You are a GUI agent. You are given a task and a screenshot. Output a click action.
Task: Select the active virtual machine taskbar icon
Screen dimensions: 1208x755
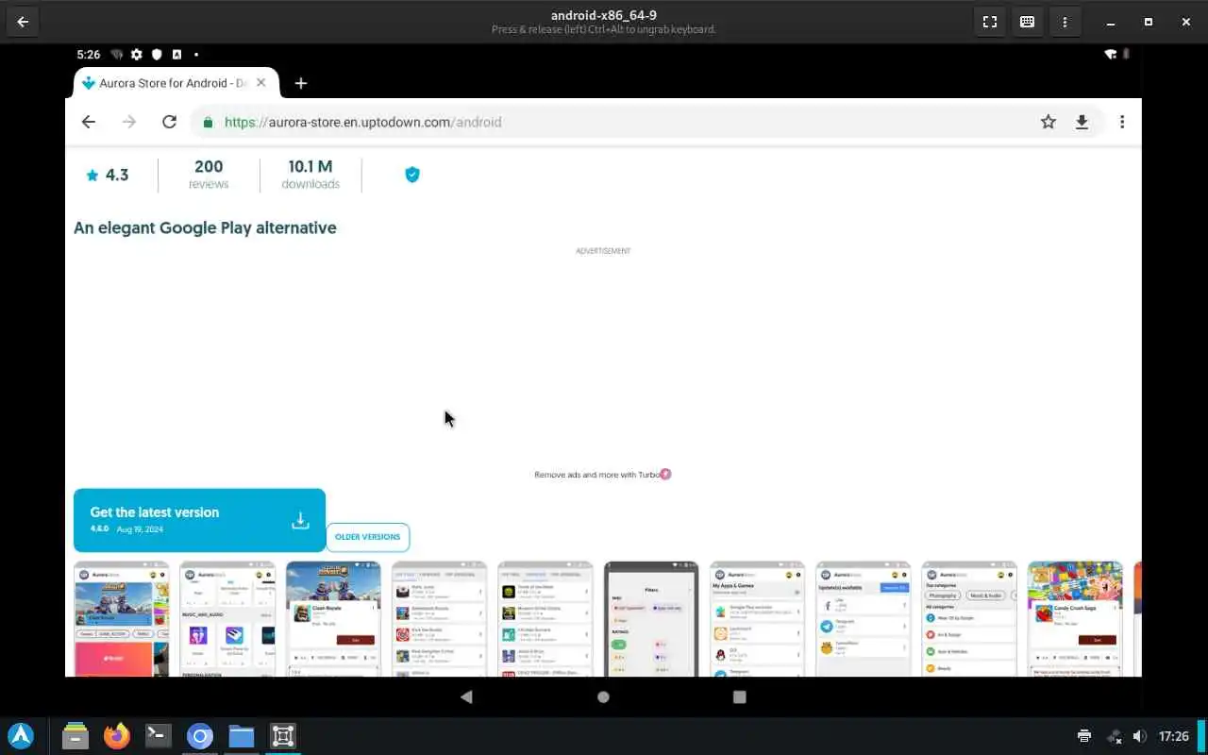pos(283,736)
